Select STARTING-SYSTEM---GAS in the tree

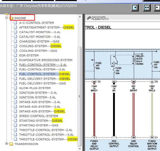[39, 125]
